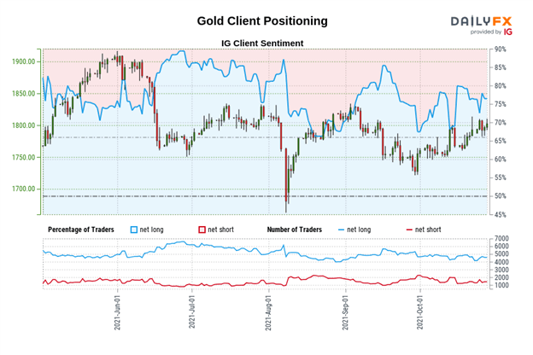Click the 2021-Jul-01 date label
The width and height of the screenshot is (533, 355).
[192, 311]
